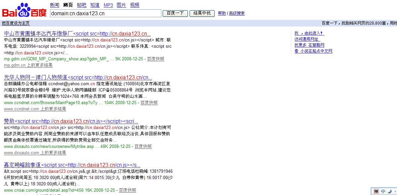Click the green URL www.dxxauto.com/new/coursenew/Mytribe.asp
The height and width of the screenshot is (195, 397).
point(49,147)
